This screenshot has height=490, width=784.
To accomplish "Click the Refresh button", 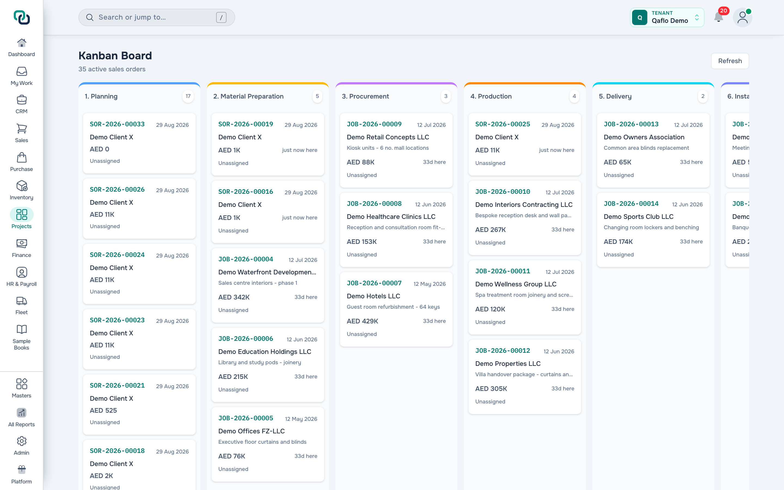I will (x=730, y=61).
